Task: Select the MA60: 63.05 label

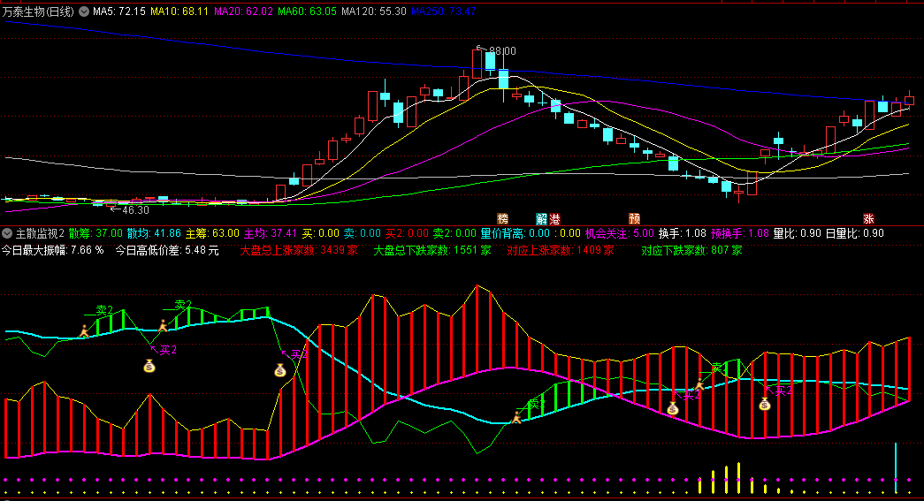Action: click(307, 11)
